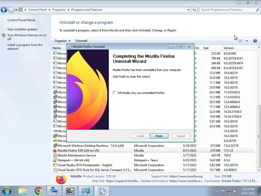Click the update information mozilla link
261x196 pixels.
tap(186, 181)
